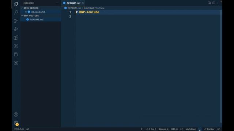Viewport: 234px width, 131px height.
Task: Open notifications bell in status bar
Action: click(x=219, y=129)
